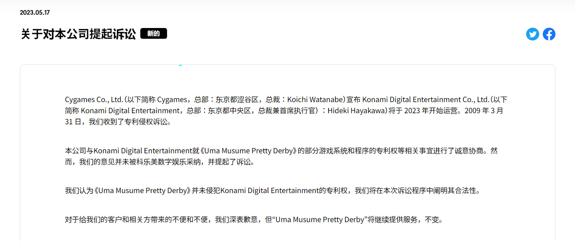
Task: Share the article on Facebook
Action: click(549, 34)
